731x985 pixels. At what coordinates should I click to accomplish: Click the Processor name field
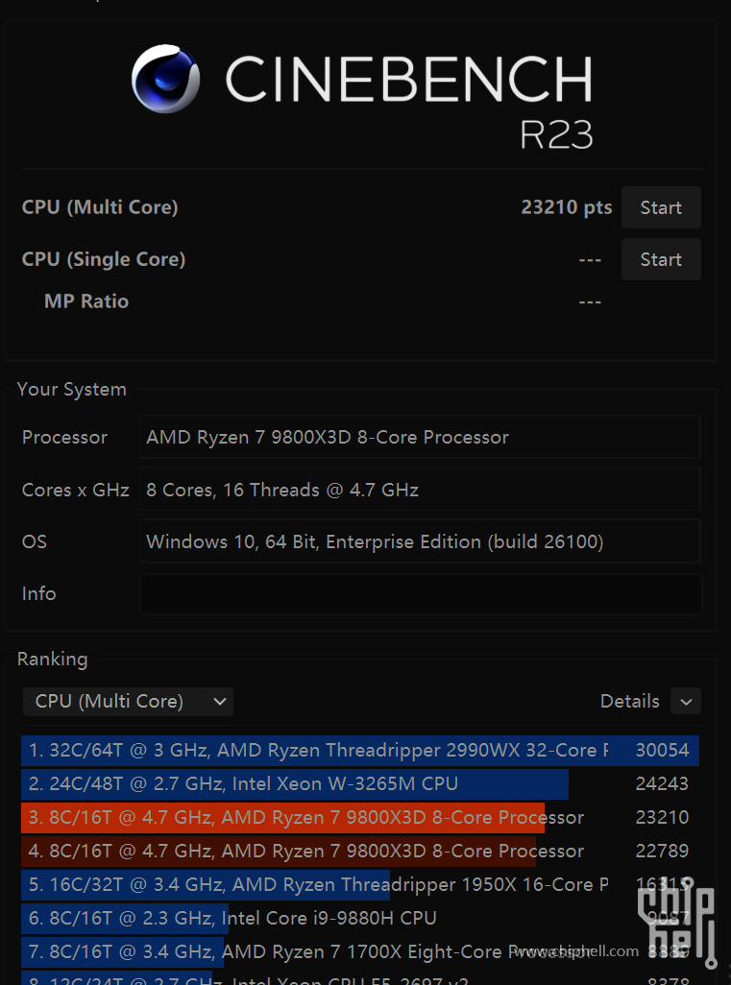420,437
